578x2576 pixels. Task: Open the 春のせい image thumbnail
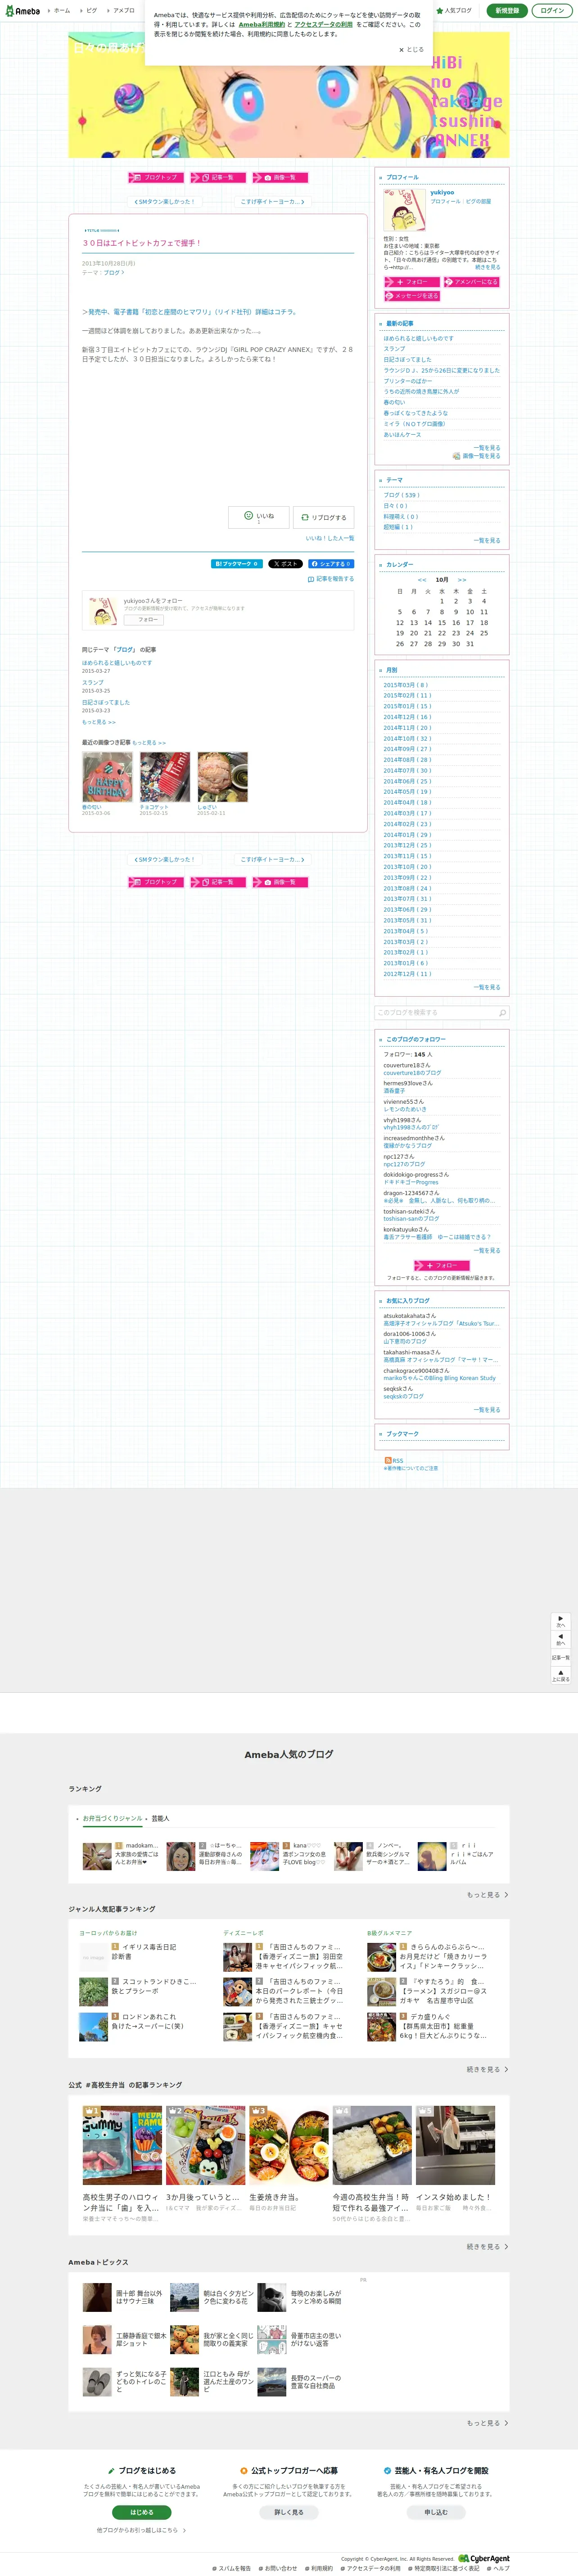pos(107,777)
